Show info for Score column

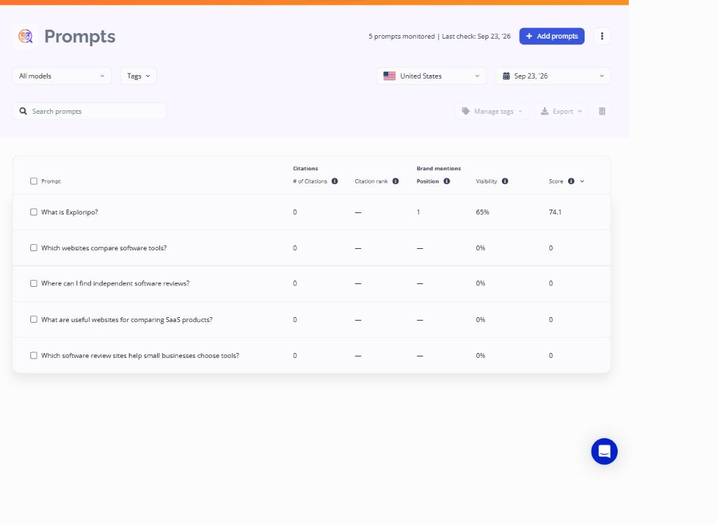pyautogui.click(x=571, y=181)
